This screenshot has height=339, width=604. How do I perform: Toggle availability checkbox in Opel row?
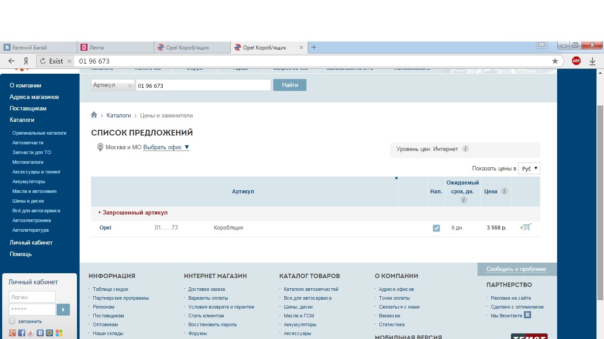coord(436,228)
